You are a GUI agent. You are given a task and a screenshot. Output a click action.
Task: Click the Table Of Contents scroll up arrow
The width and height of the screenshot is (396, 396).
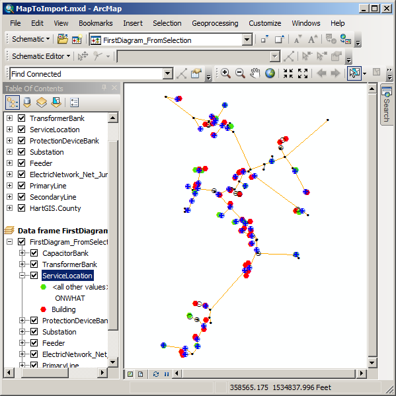coord(113,118)
